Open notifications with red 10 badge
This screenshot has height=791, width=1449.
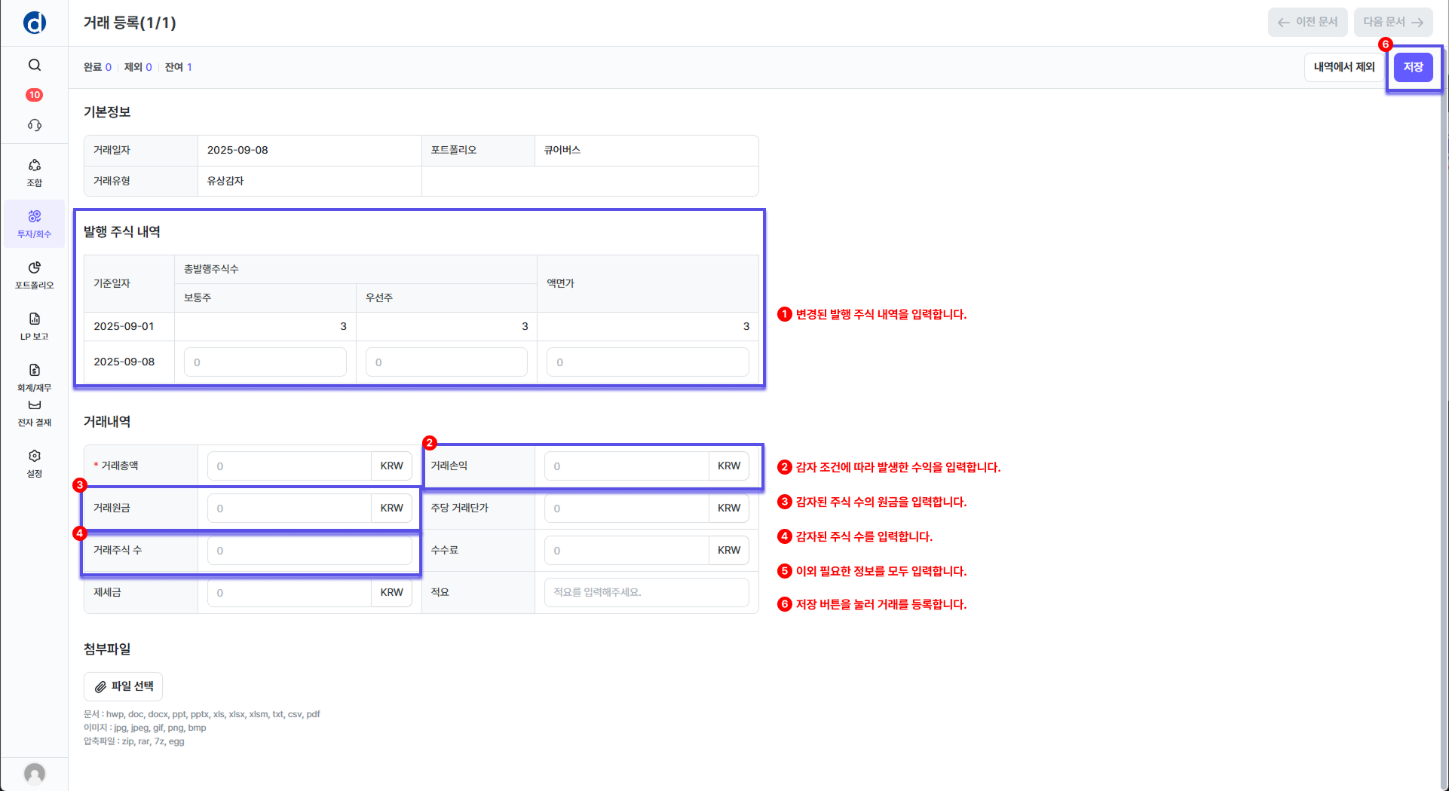tap(35, 95)
